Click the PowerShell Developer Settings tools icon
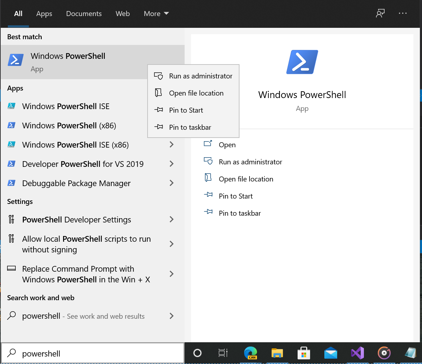 (11, 219)
